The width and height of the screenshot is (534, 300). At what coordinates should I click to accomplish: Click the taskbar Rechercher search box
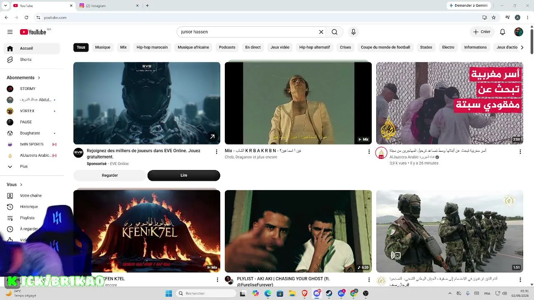click(206, 294)
